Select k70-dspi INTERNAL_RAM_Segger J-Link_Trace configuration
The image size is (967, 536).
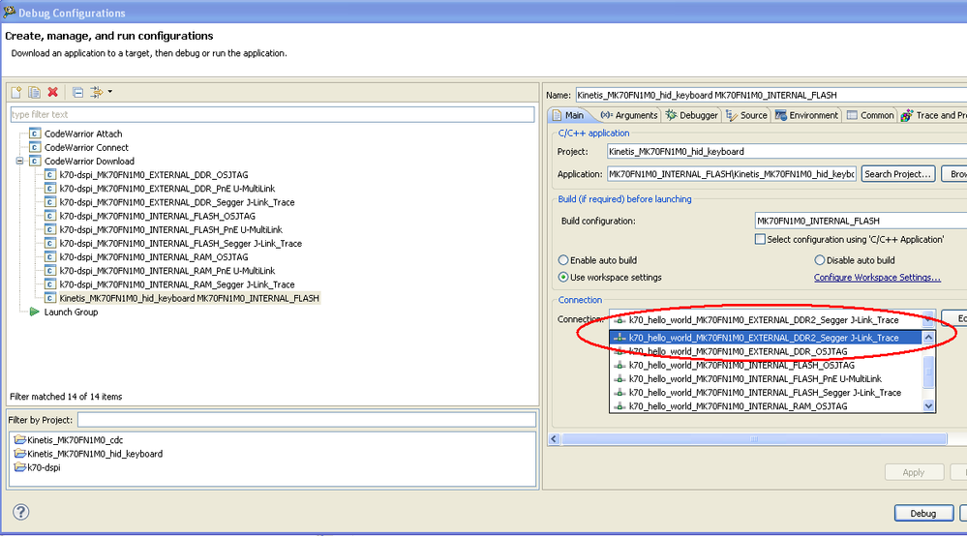[177, 284]
